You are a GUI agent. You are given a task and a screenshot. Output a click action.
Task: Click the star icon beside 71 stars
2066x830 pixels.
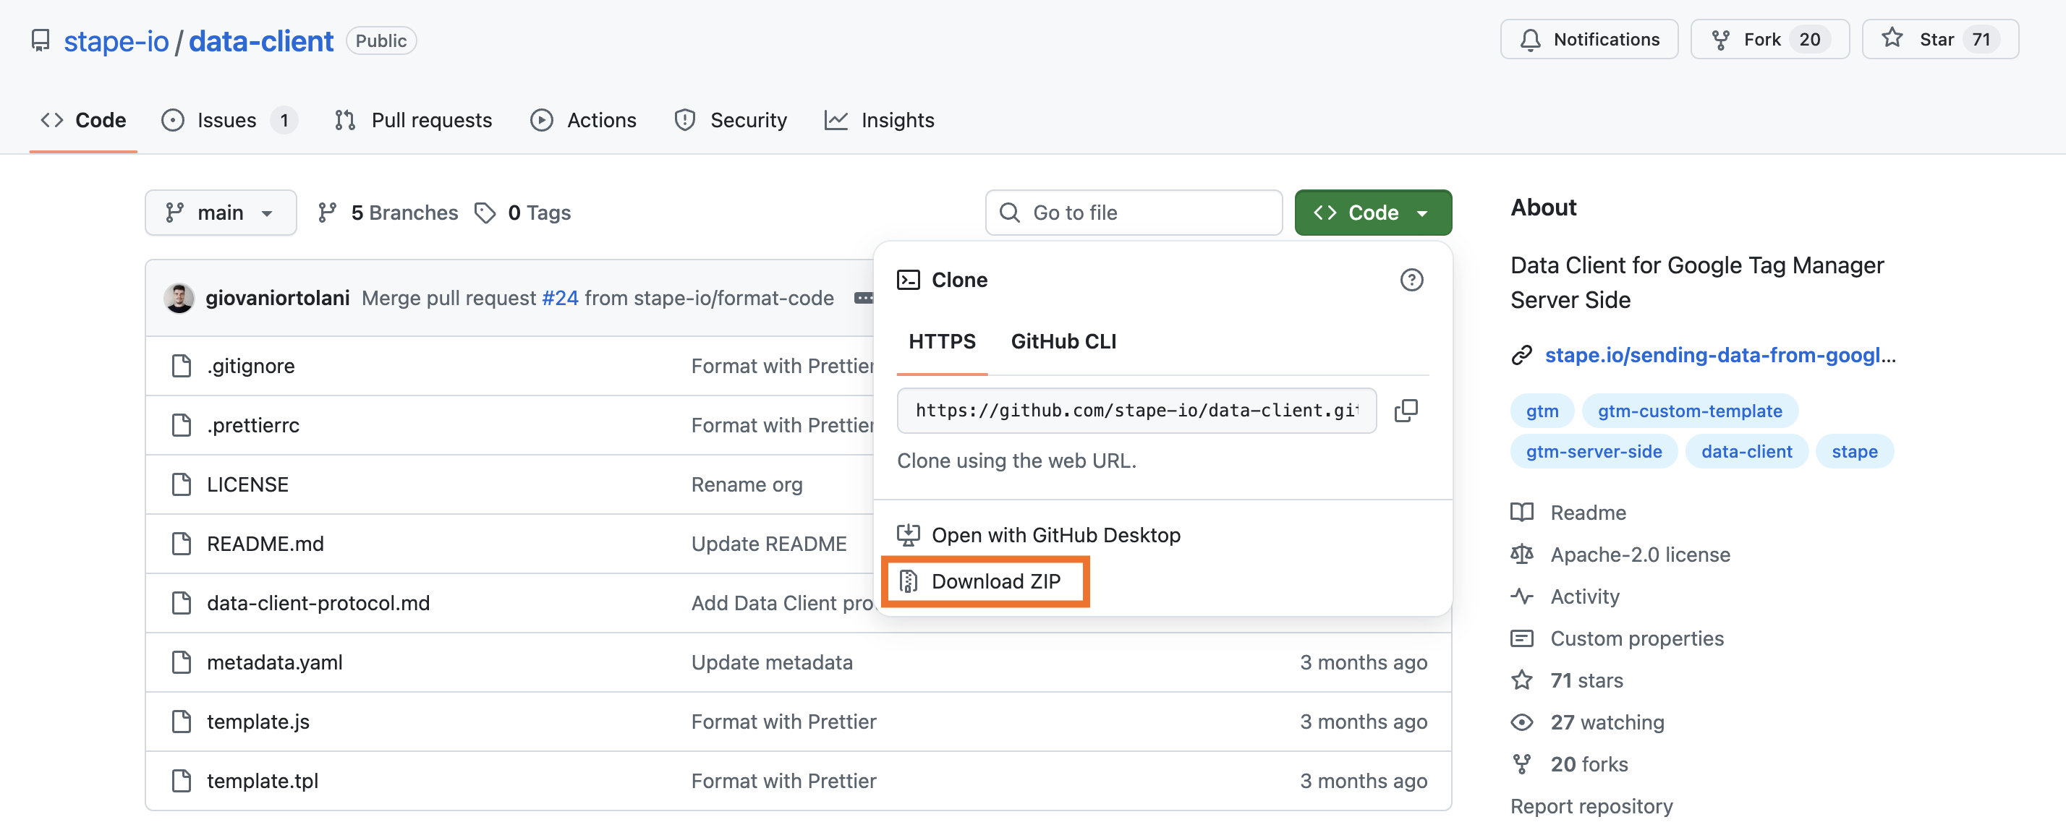coord(1521,680)
